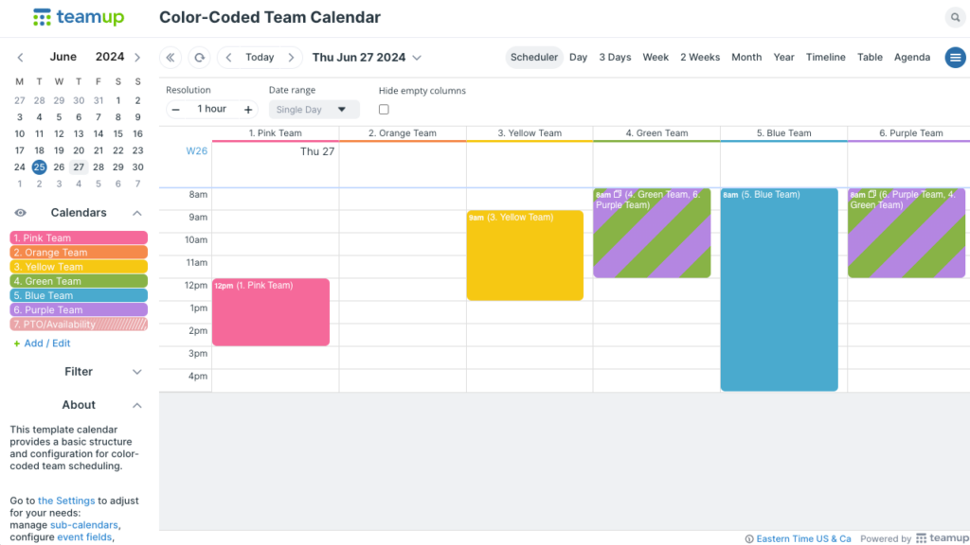This screenshot has height=545, width=970.
Task: Open the Pink Team event at 12pm
Action: coord(273,312)
